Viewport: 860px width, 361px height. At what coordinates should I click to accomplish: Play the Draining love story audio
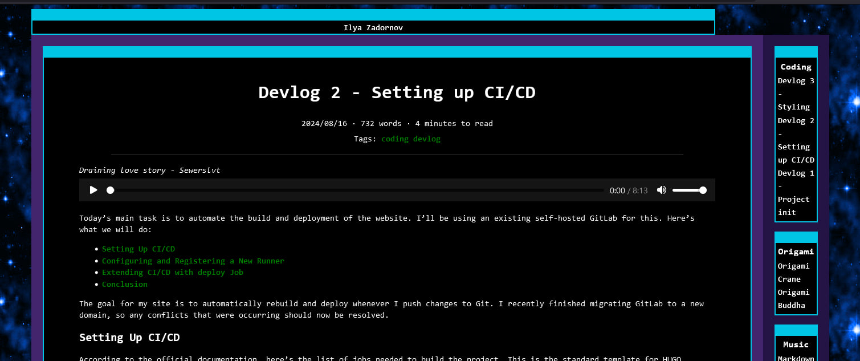[93, 190]
